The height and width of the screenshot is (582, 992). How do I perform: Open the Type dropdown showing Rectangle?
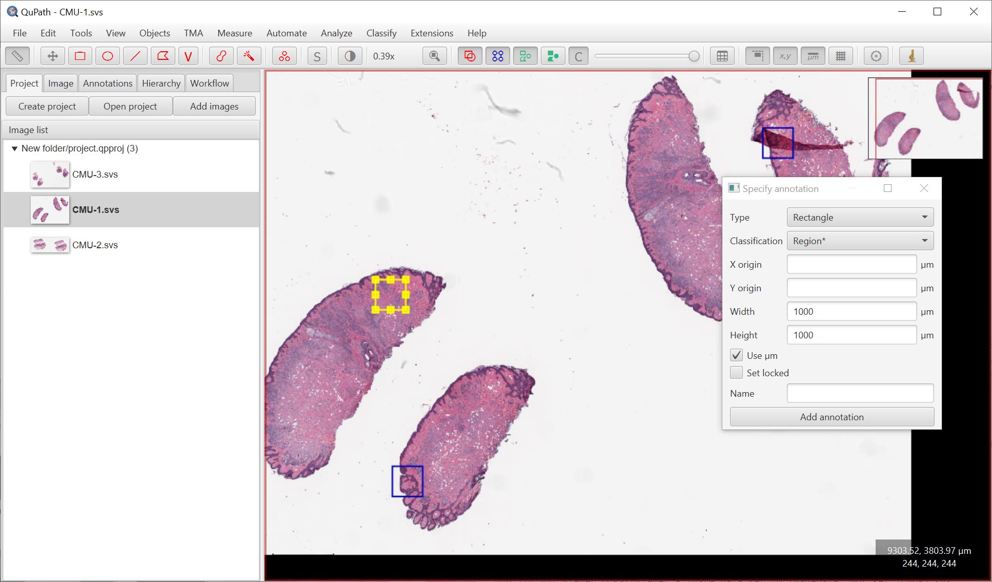tap(860, 217)
